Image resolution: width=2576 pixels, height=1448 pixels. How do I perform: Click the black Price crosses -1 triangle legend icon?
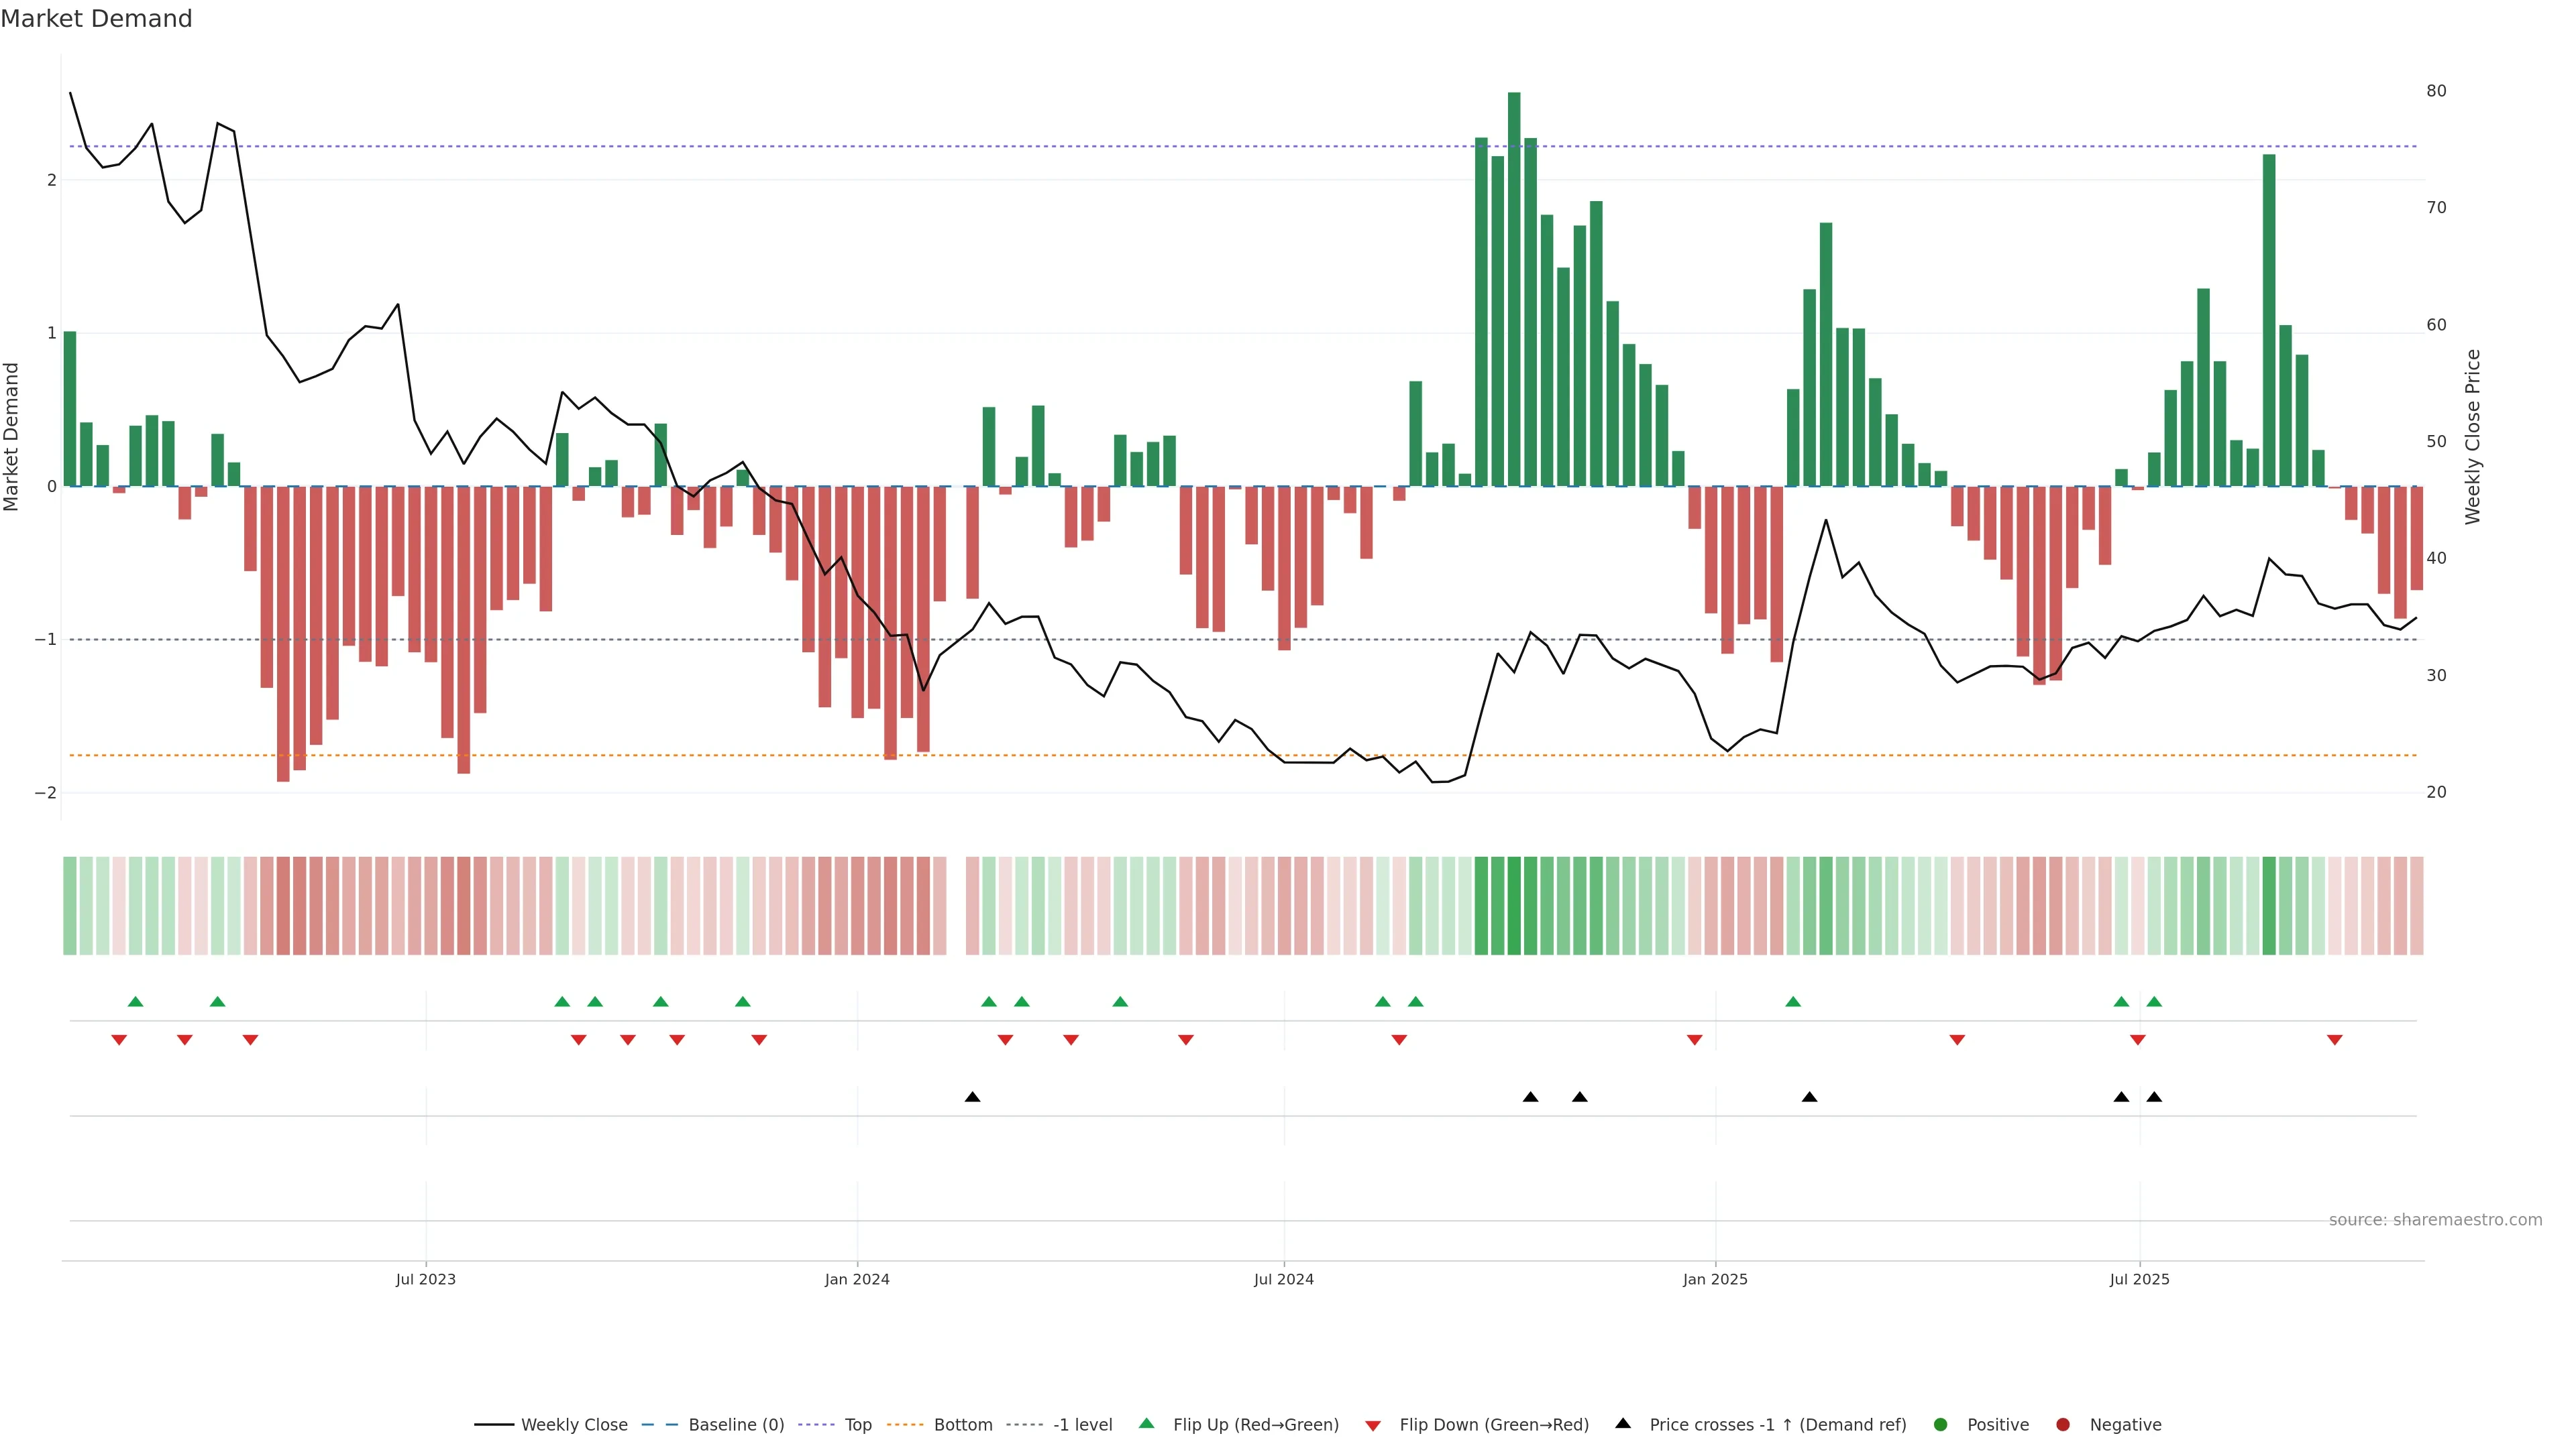(1623, 1424)
